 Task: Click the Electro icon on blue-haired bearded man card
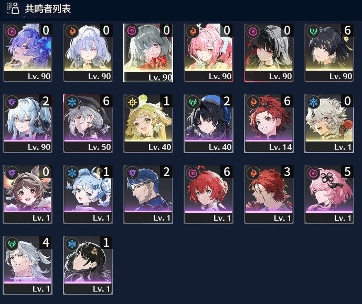[x=132, y=173]
